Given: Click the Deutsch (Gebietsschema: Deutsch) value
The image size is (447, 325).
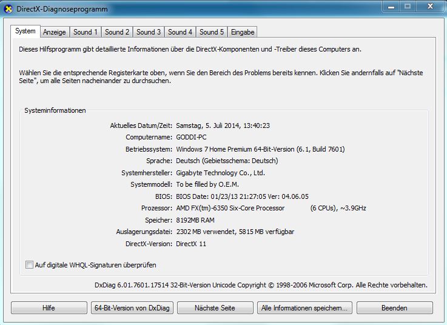Looking at the screenshot, I should tap(227, 161).
